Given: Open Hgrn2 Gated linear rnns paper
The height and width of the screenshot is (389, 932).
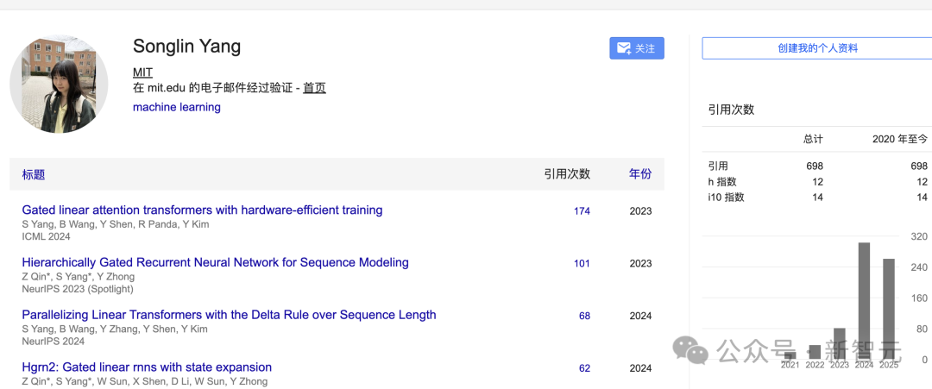Looking at the screenshot, I should pos(147,367).
